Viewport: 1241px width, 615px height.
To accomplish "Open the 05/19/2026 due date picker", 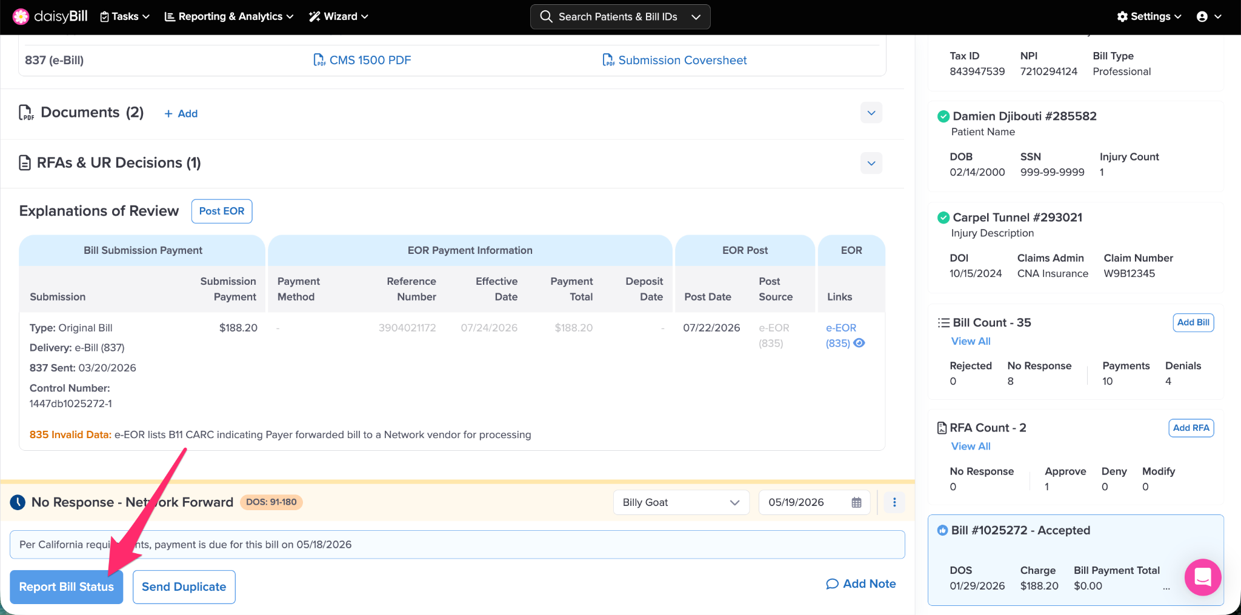I will (814, 502).
